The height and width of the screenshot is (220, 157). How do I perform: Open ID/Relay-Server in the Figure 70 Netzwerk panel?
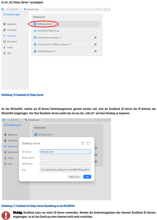[x=66, y=24]
